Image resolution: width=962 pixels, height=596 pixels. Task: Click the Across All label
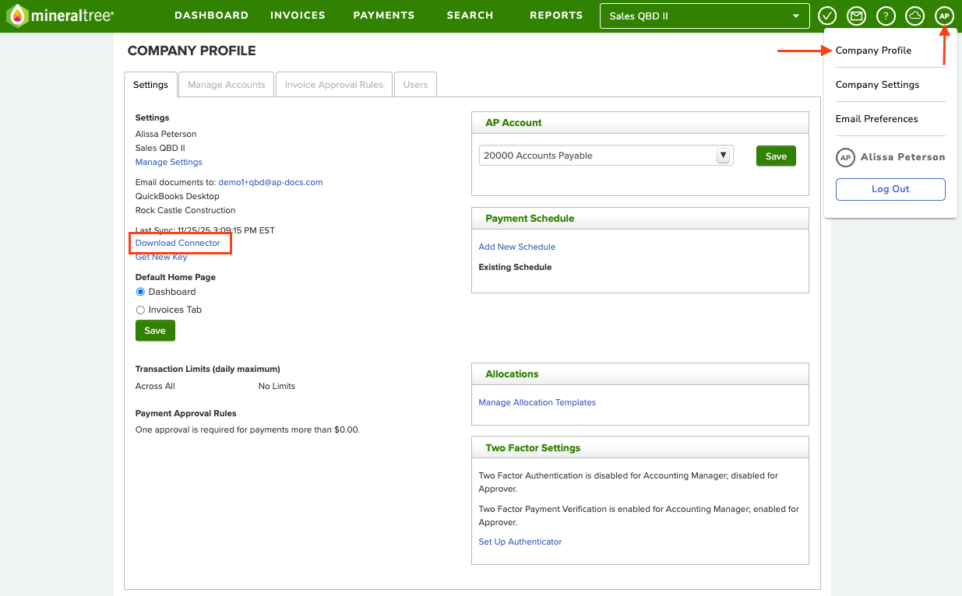[155, 386]
